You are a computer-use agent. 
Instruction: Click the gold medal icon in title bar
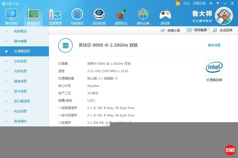coord(178,3)
